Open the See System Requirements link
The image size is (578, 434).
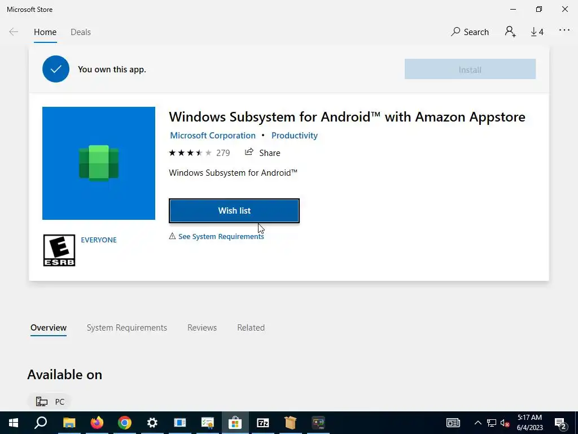click(221, 237)
